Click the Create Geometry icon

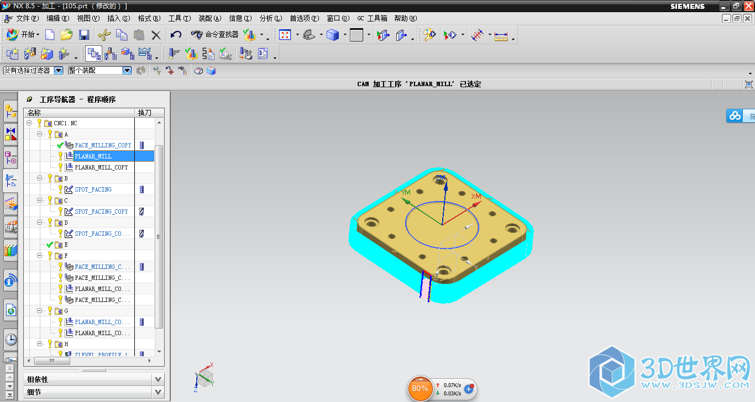click(46, 54)
